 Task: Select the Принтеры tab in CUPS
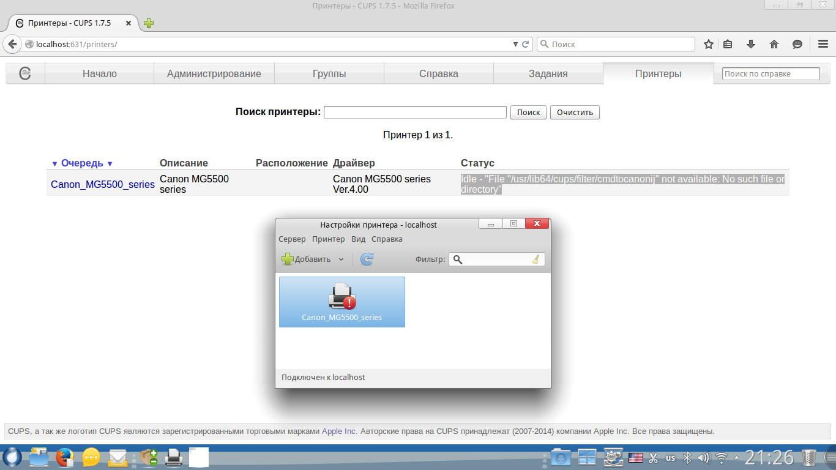(x=658, y=73)
